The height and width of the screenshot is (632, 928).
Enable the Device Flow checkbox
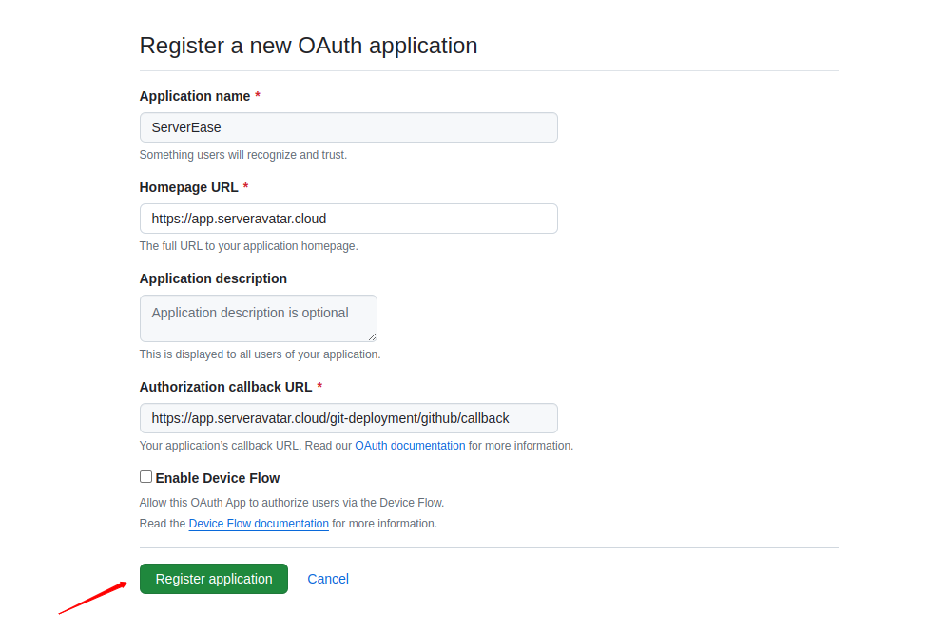tap(145, 477)
